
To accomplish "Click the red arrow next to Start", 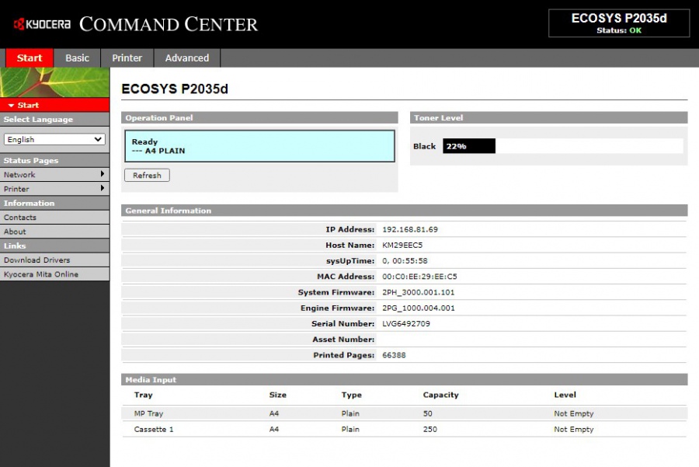I will [x=11, y=105].
